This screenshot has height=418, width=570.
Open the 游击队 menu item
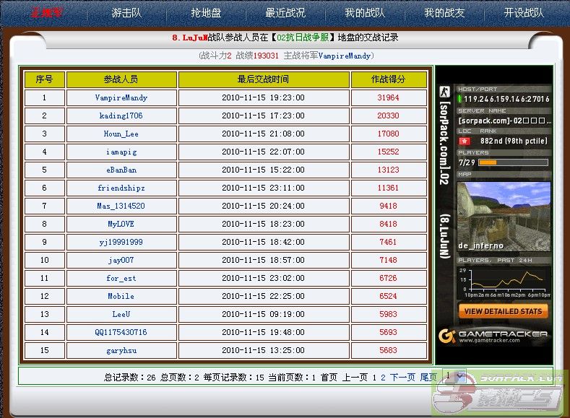pos(126,13)
